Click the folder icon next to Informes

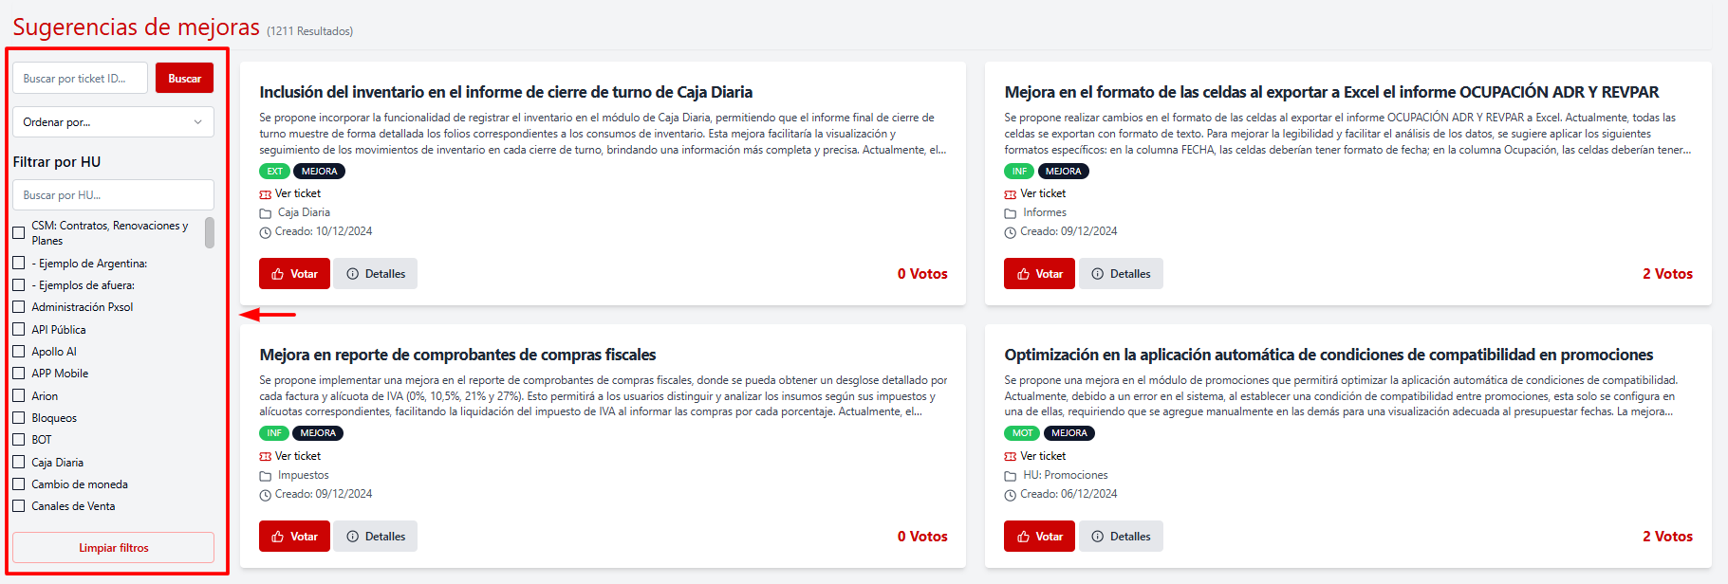coord(1011,213)
